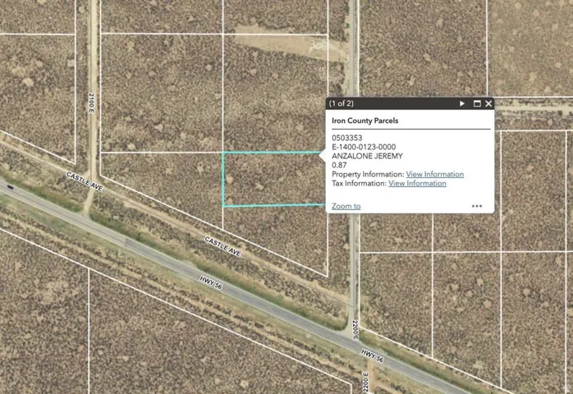Select parcel number 0503353 text

[347, 138]
